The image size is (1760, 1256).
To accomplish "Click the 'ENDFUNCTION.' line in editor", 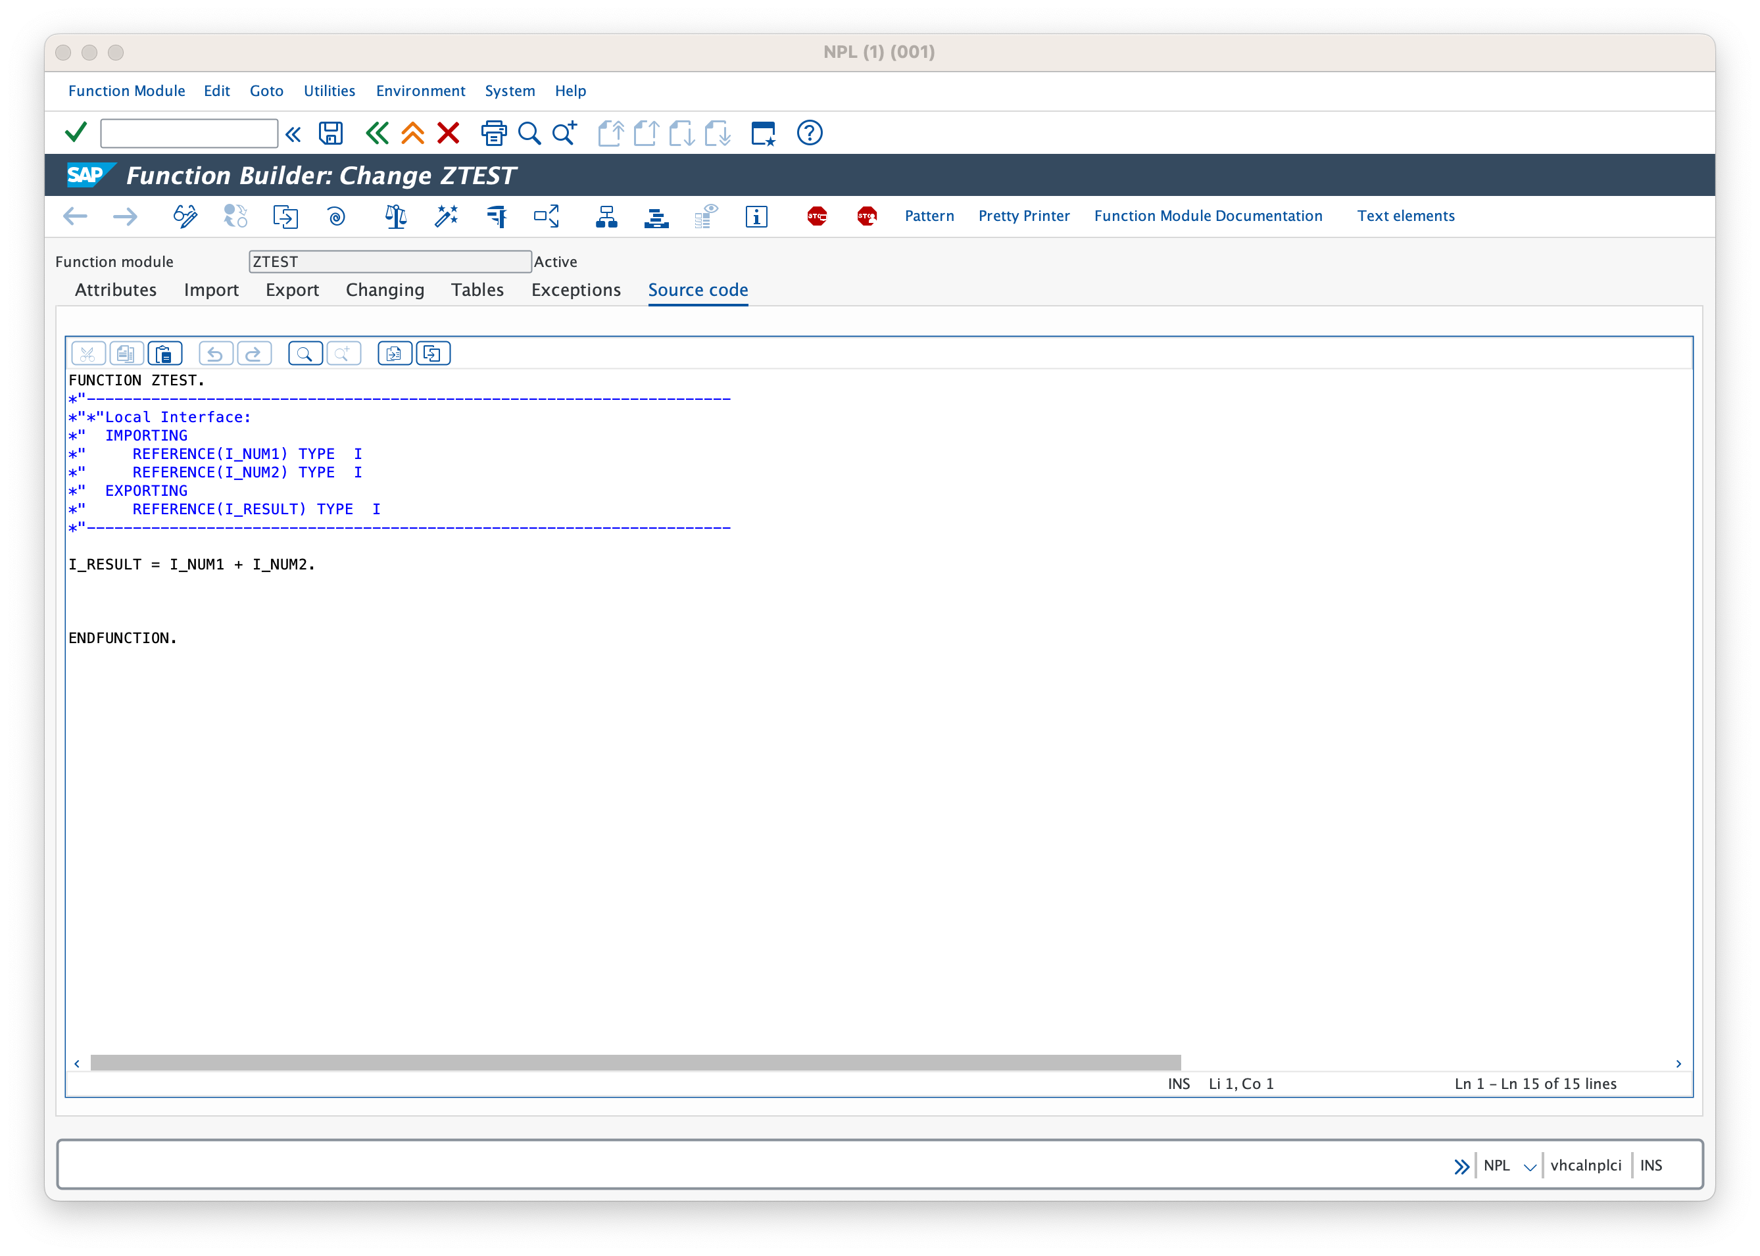I will [122, 638].
